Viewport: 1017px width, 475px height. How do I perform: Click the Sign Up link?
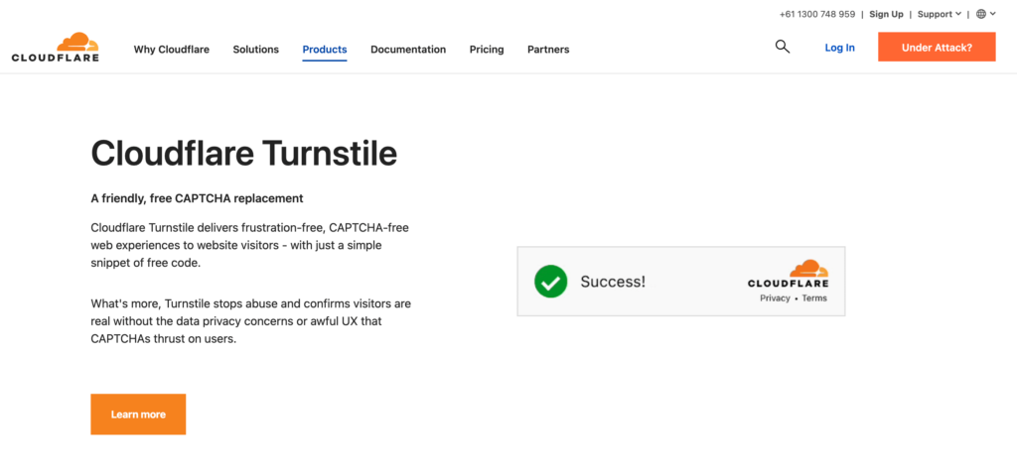coord(886,14)
